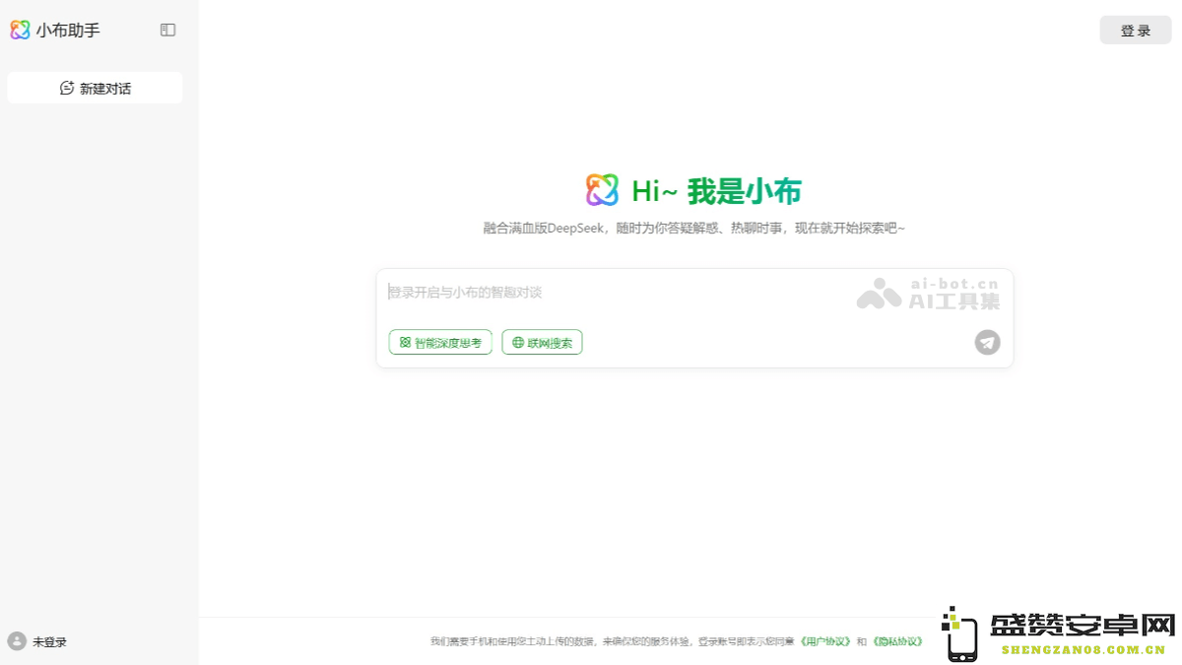
Task: Click the Hi~ 我是小布 heading
Action: [x=716, y=191]
